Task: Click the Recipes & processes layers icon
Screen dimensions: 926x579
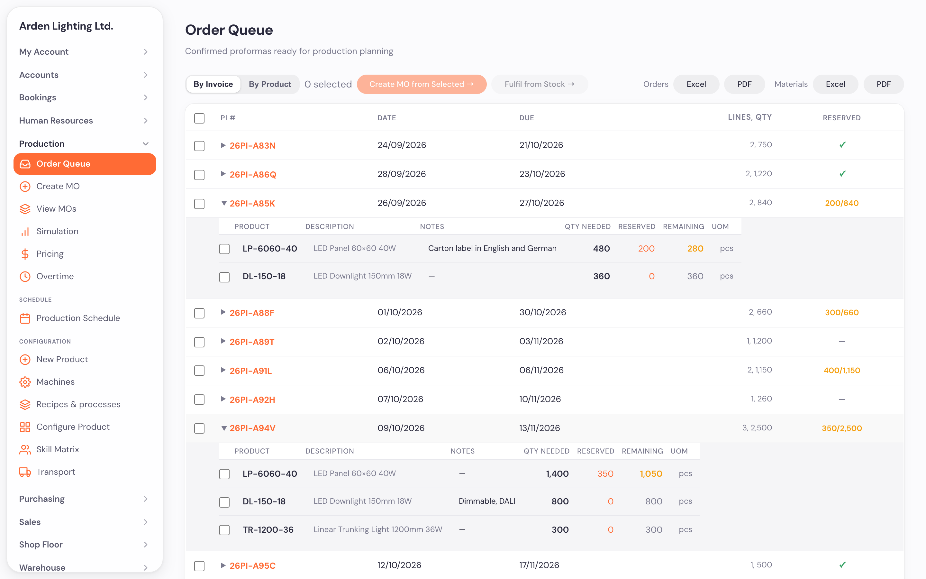Action: 25,405
